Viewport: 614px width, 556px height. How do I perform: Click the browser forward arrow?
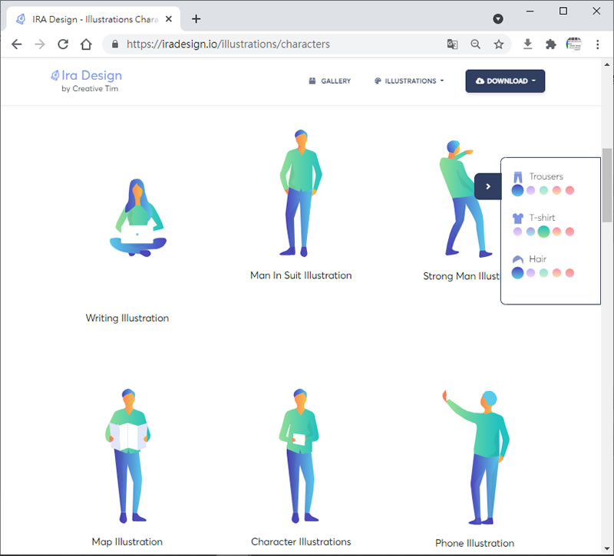40,44
